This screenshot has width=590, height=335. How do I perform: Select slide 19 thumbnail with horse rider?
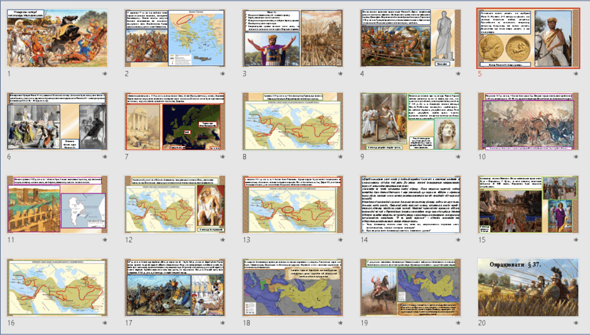tap(410, 287)
